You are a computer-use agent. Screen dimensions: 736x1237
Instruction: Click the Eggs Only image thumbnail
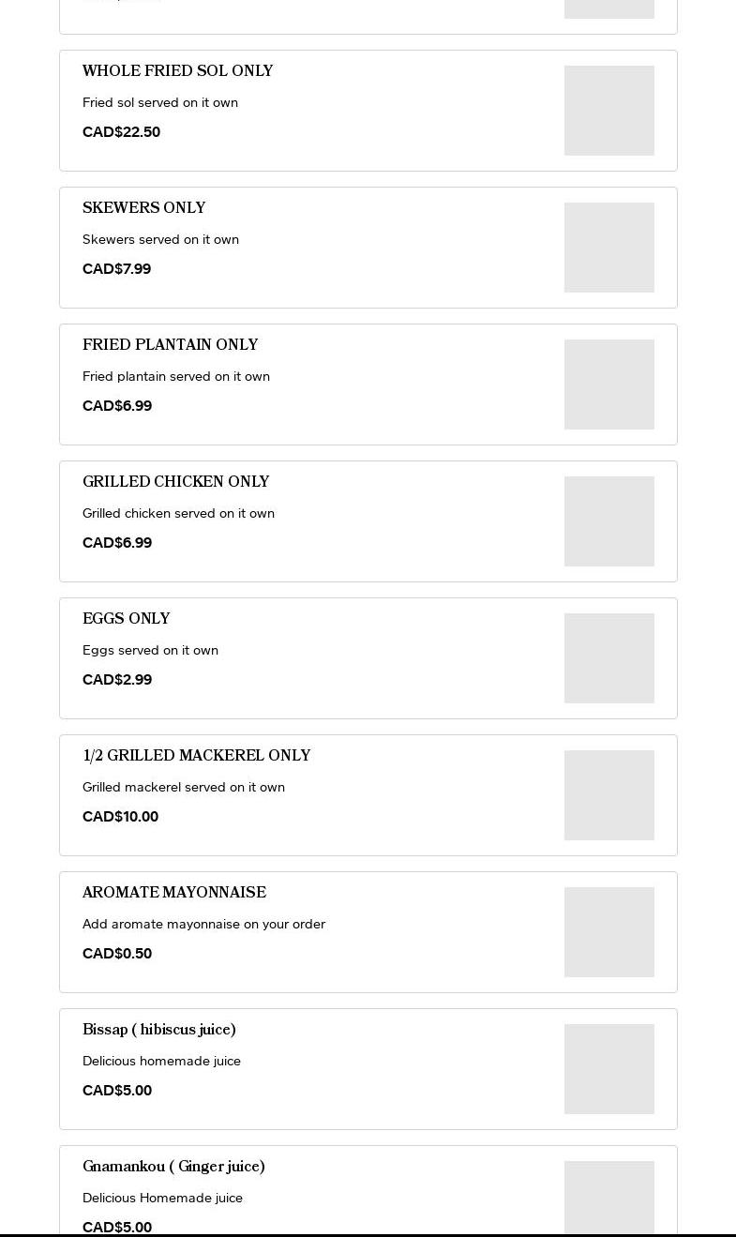click(x=608, y=658)
